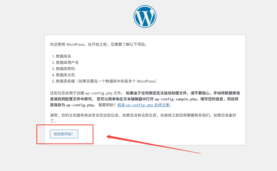
Task: Click the 现在就开始! button
Action: tap(64, 134)
